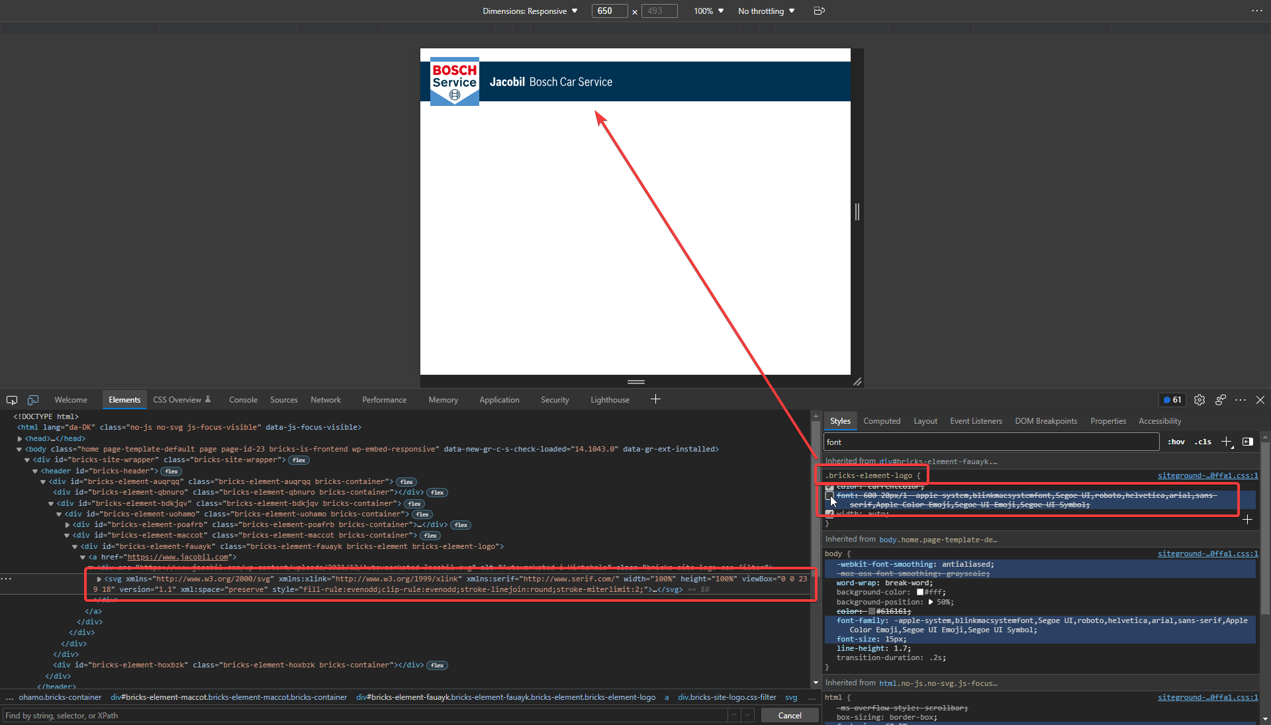Click new style rule plus icon
Viewport: 1271px width, 725px height.
point(1227,442)
